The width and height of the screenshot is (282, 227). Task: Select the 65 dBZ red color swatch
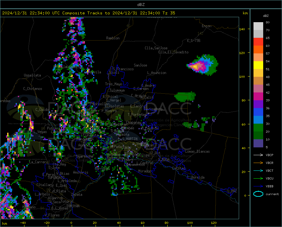point(258,42)
